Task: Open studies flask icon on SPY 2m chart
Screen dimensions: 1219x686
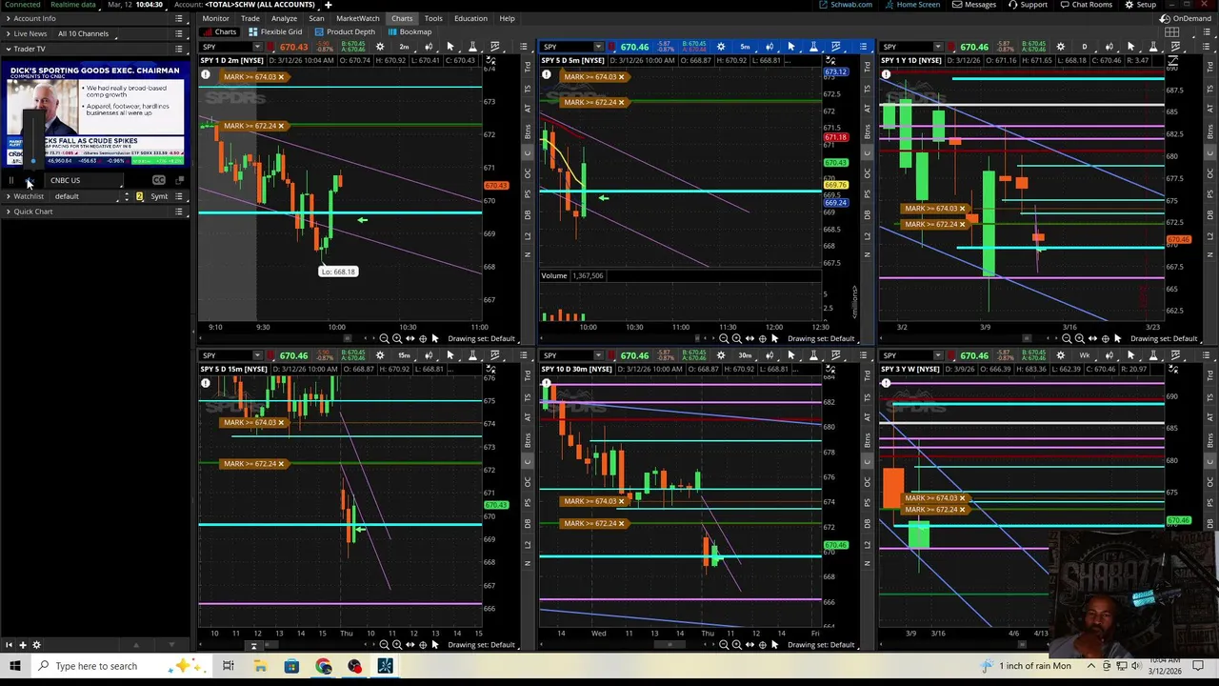Action: point(472,47)
